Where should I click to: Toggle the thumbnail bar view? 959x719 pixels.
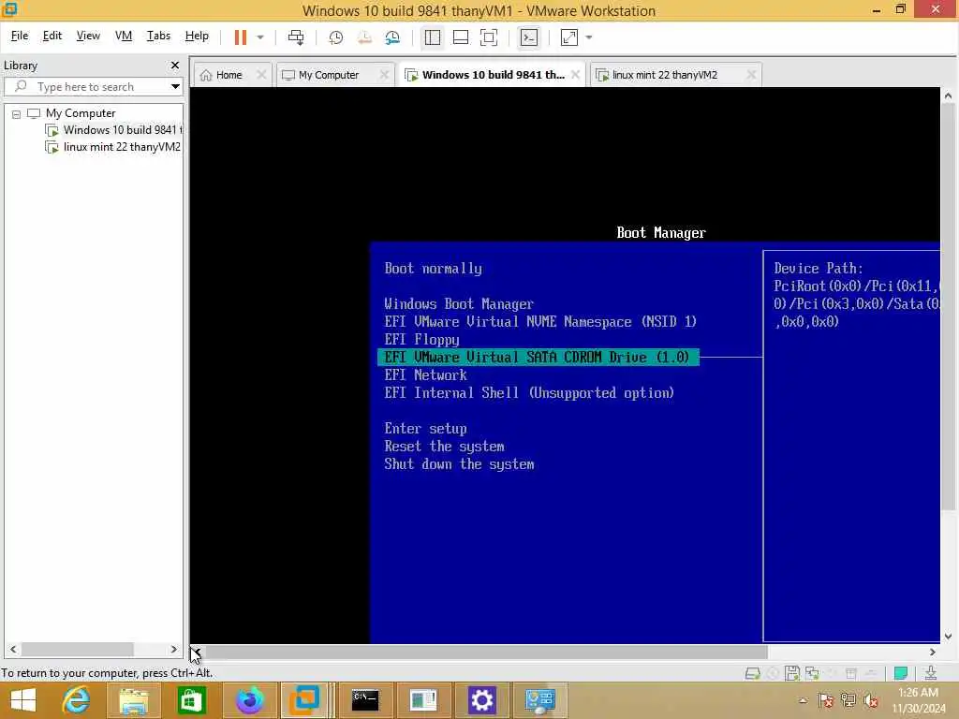[461, 37]
